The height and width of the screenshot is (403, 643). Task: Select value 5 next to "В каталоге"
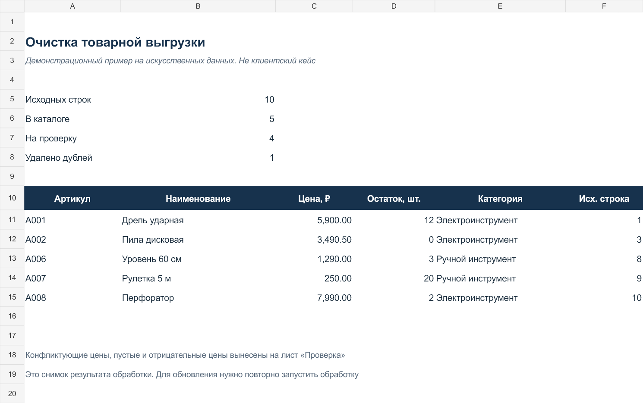198,119
